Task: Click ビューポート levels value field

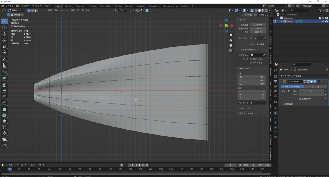Action: (311, 91)
